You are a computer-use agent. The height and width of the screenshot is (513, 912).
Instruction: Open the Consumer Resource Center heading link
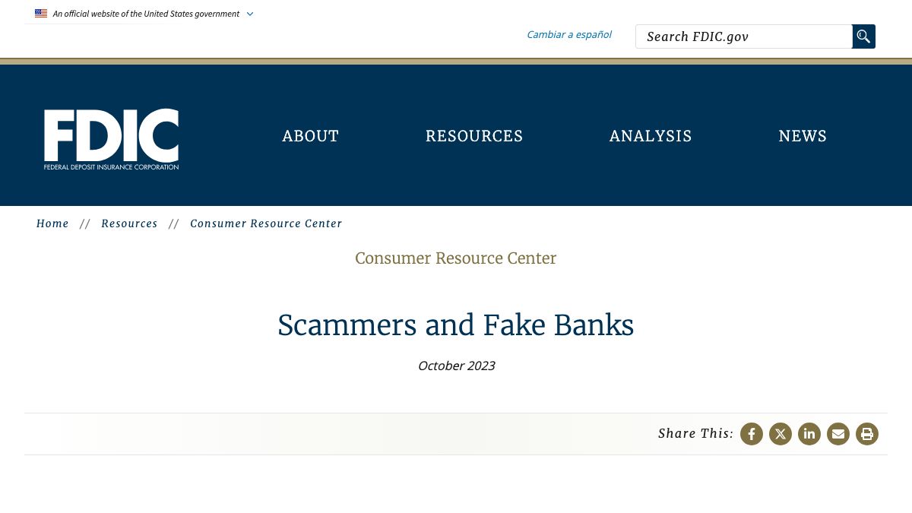coord(455,258)
